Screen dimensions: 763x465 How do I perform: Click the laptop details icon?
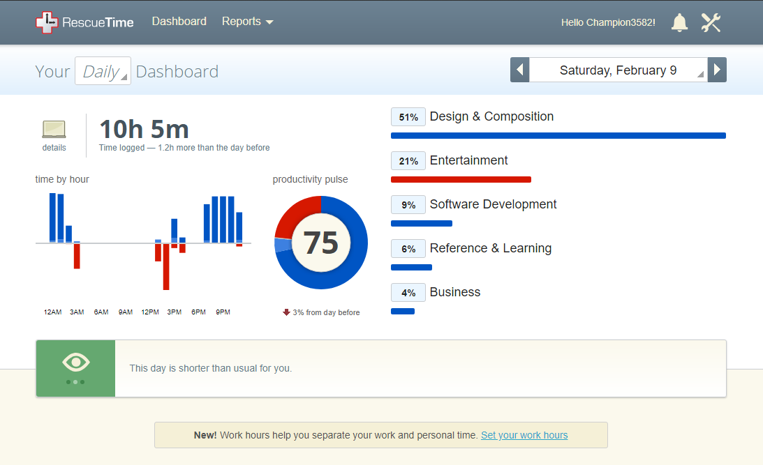coord(54,128)
